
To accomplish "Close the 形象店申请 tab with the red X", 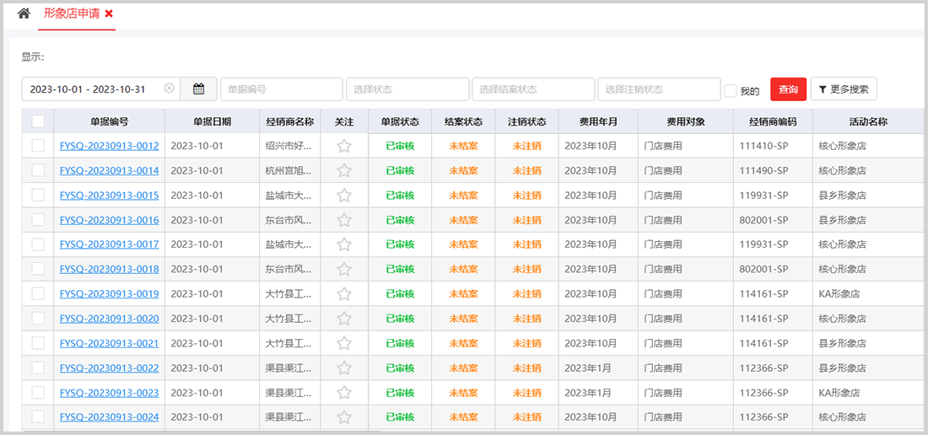I will 109,13.
